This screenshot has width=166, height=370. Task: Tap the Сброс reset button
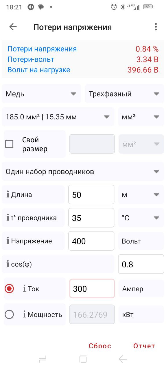click(x=100, y=346)
